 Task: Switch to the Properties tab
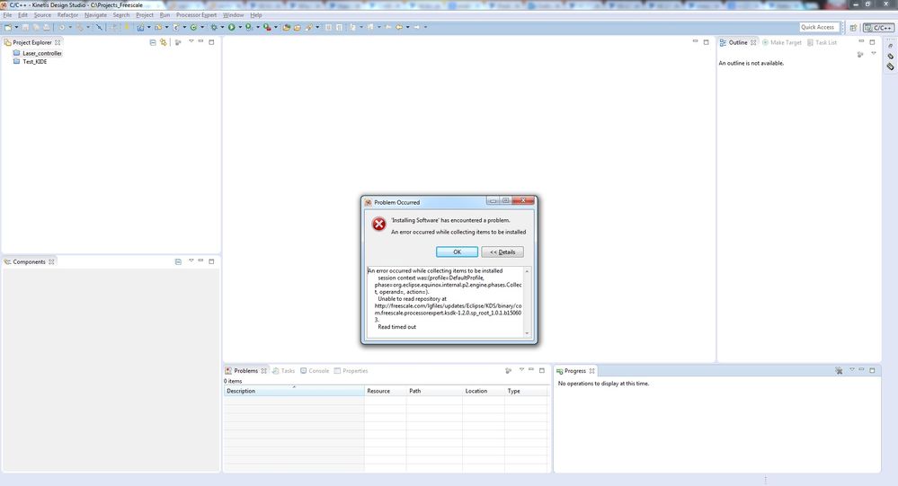pos(351,371)
